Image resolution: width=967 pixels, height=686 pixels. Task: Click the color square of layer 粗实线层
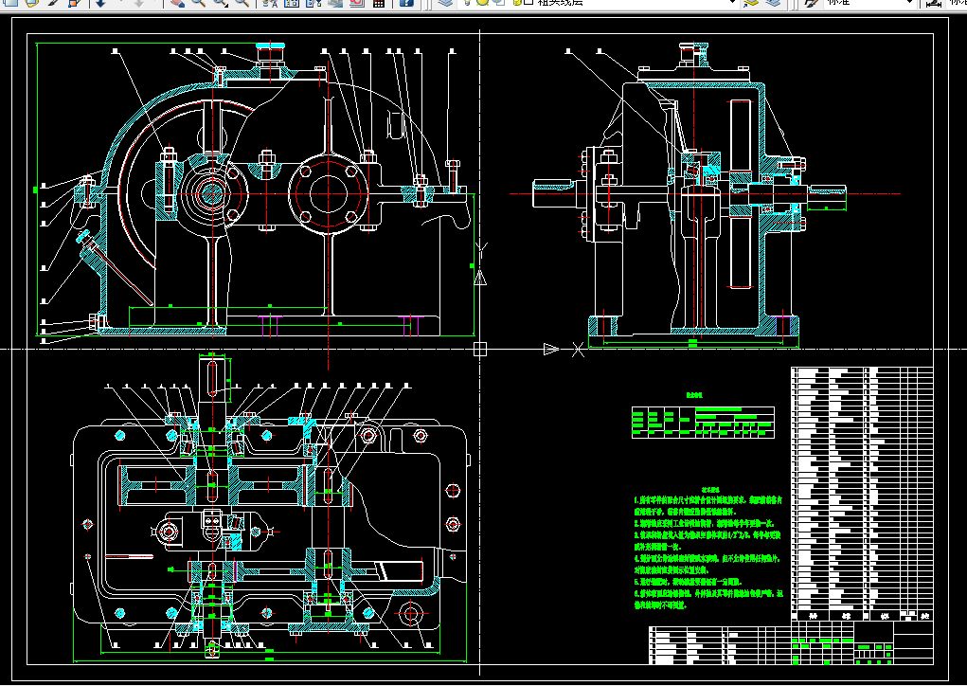click(x=527, y=3)
